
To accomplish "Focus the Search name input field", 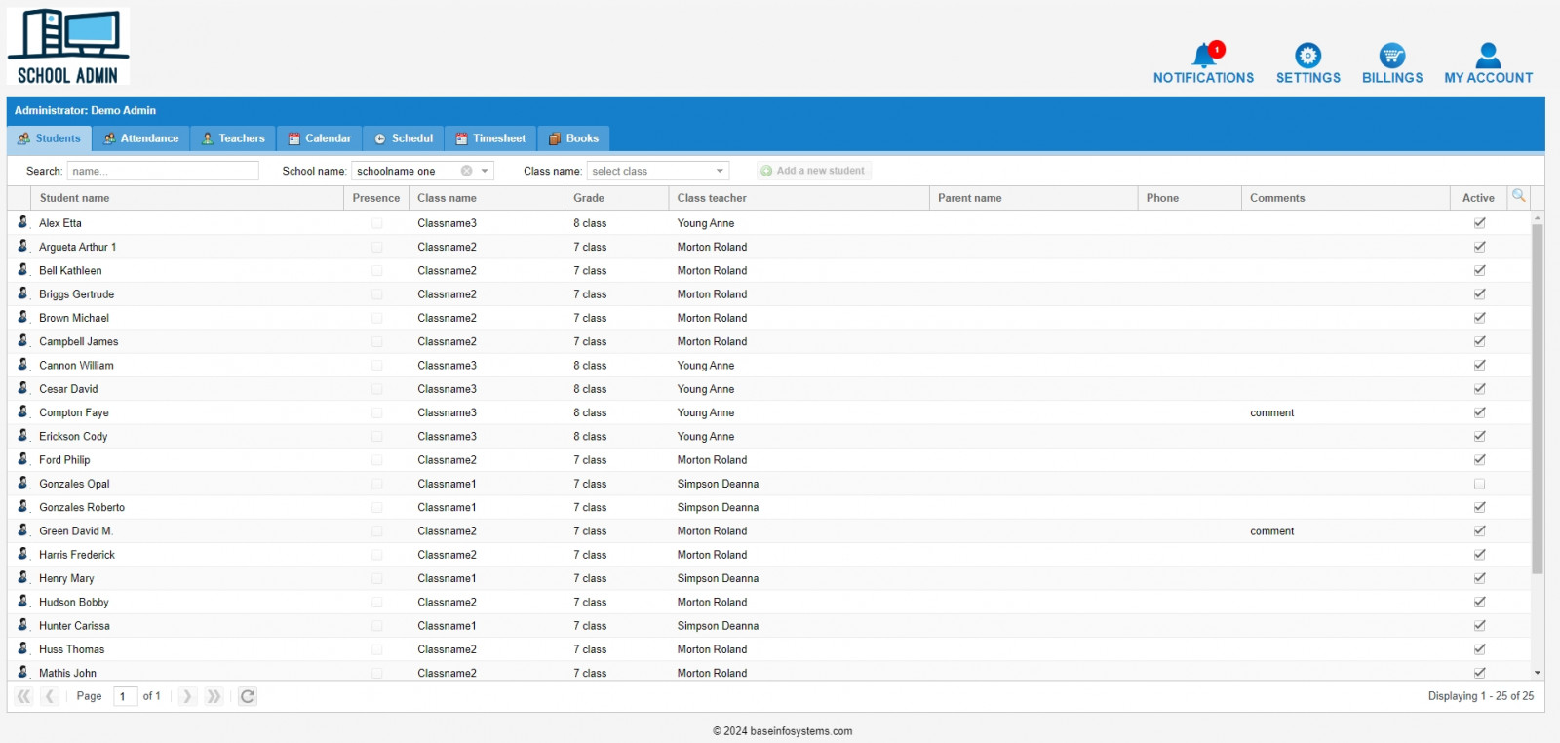I will [x=163, y=171].
